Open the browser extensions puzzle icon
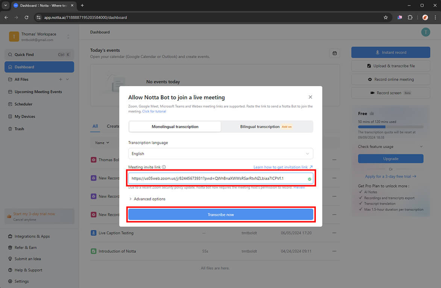 (x=410, y=17)
